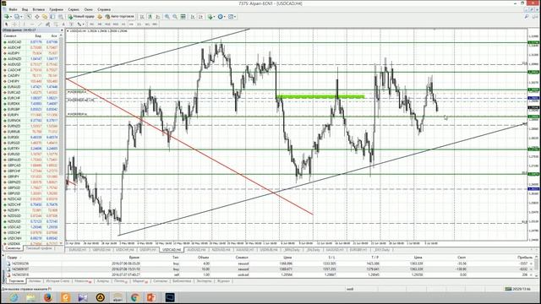541x304 pixels.
Task: Open the История Счета terminal tab
Action: [x=57, y=281]
